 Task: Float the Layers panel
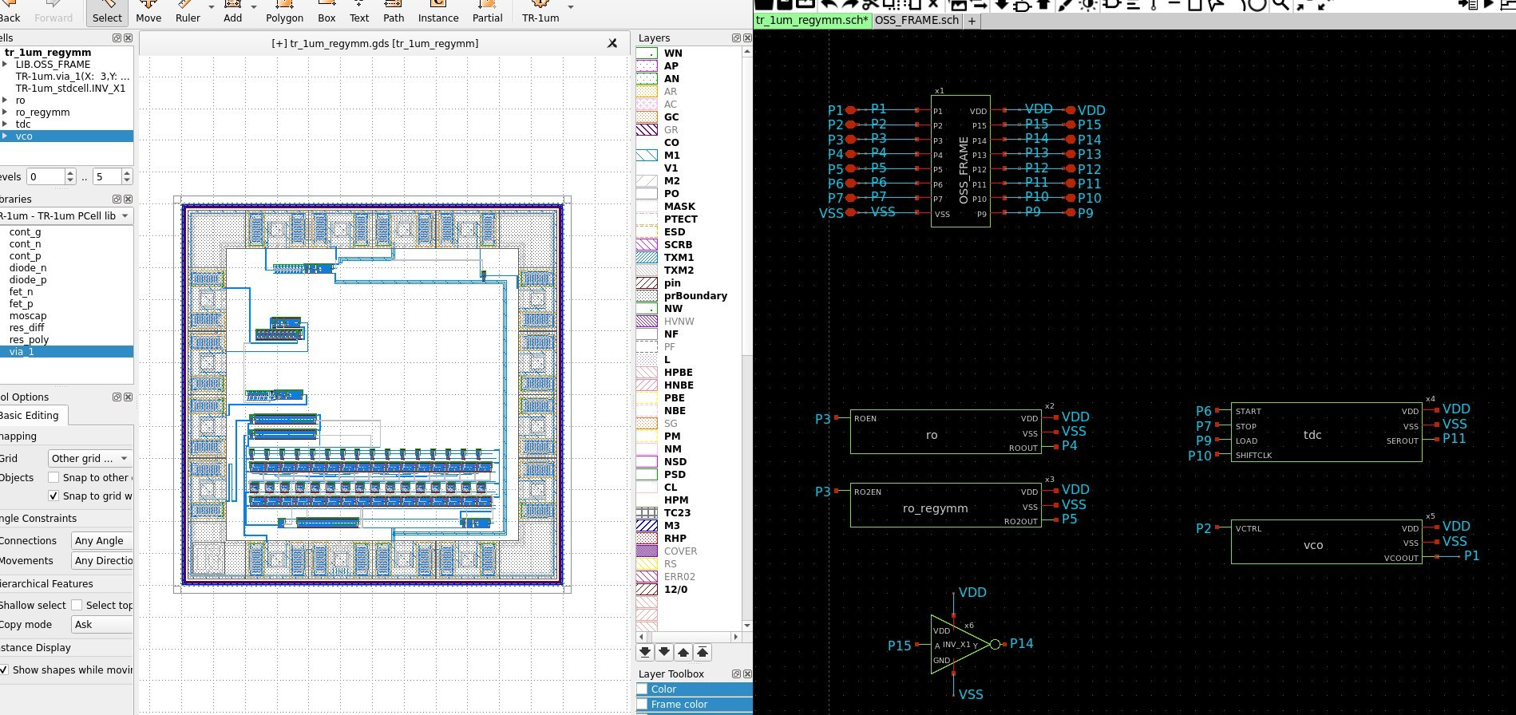tap(736, 38)
